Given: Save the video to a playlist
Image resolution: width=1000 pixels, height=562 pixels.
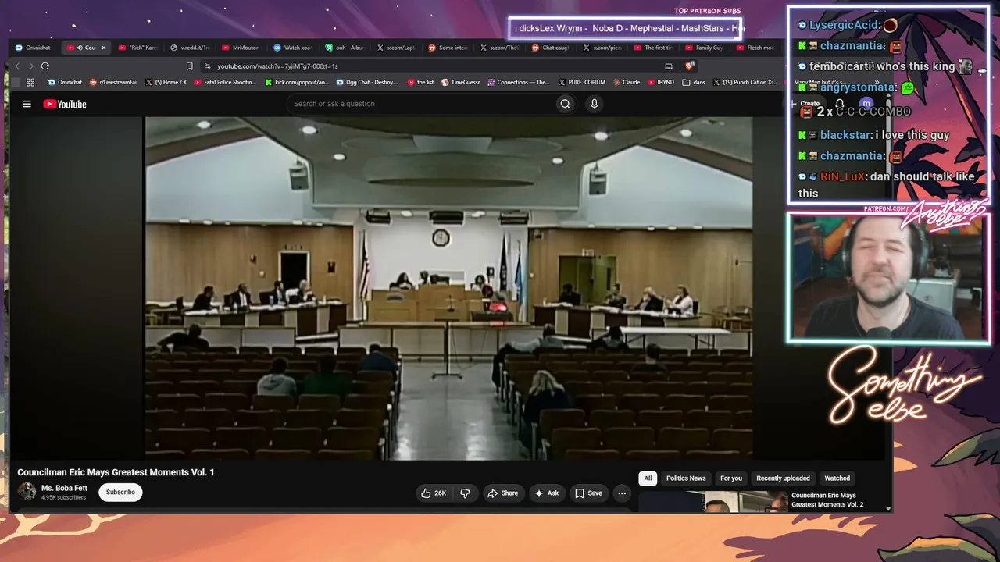Looking at the screenshot, I should [589, 493].
